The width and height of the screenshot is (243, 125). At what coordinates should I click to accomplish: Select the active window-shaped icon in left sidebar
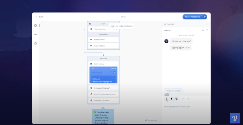tap(35, 25)
